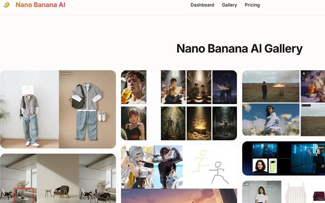View the man standing near burning field
The image size is (325, 203).
(x=271, y=86)
